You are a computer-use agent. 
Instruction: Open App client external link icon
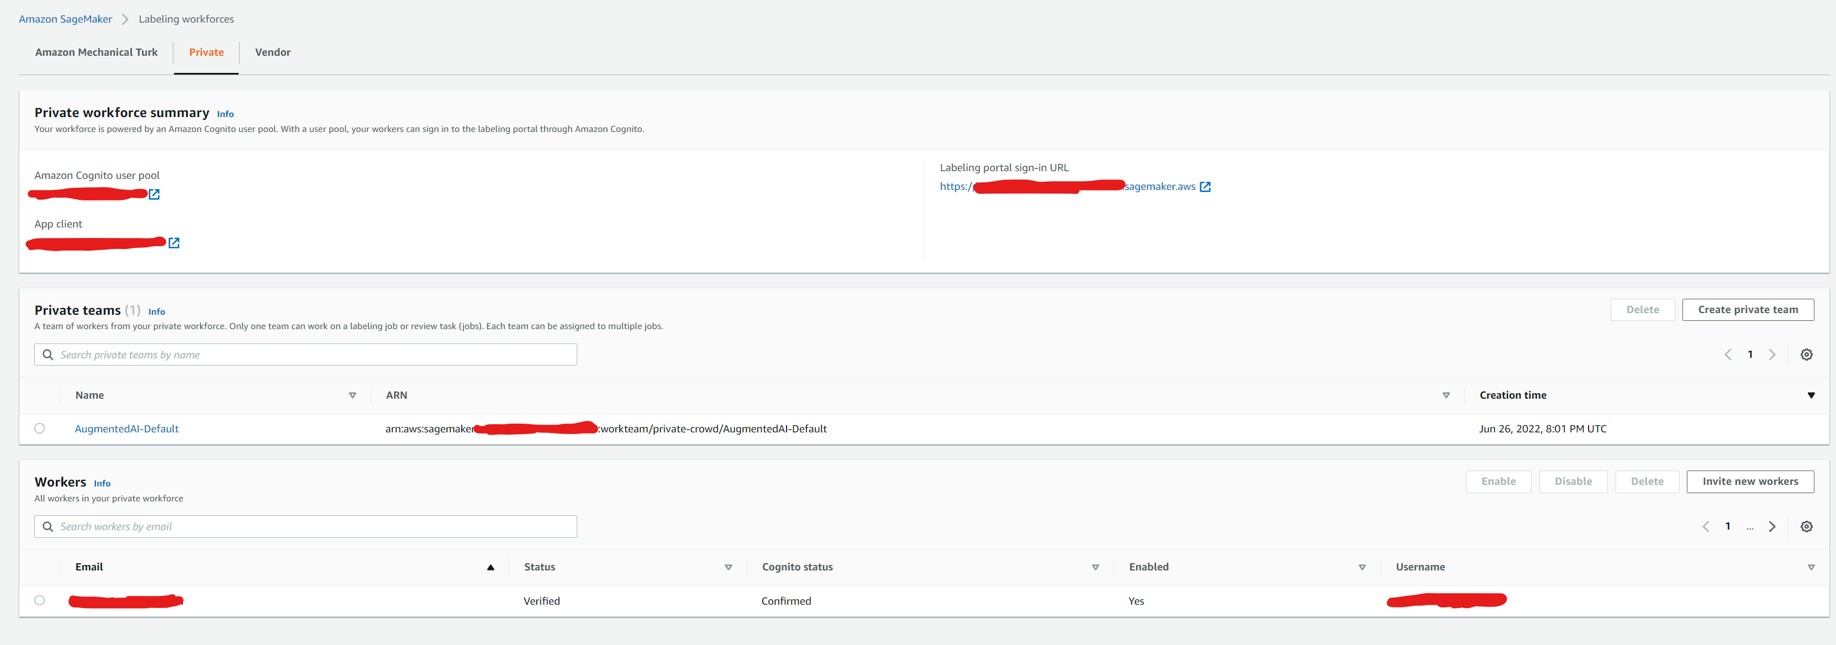tap(174, 243)
